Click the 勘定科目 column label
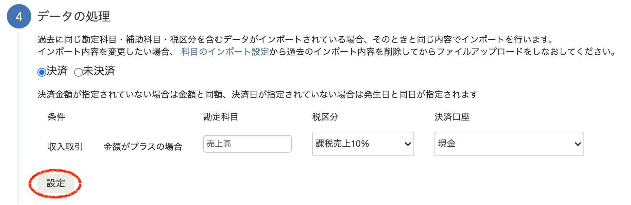The image size is (631, 205). point(221,117)
